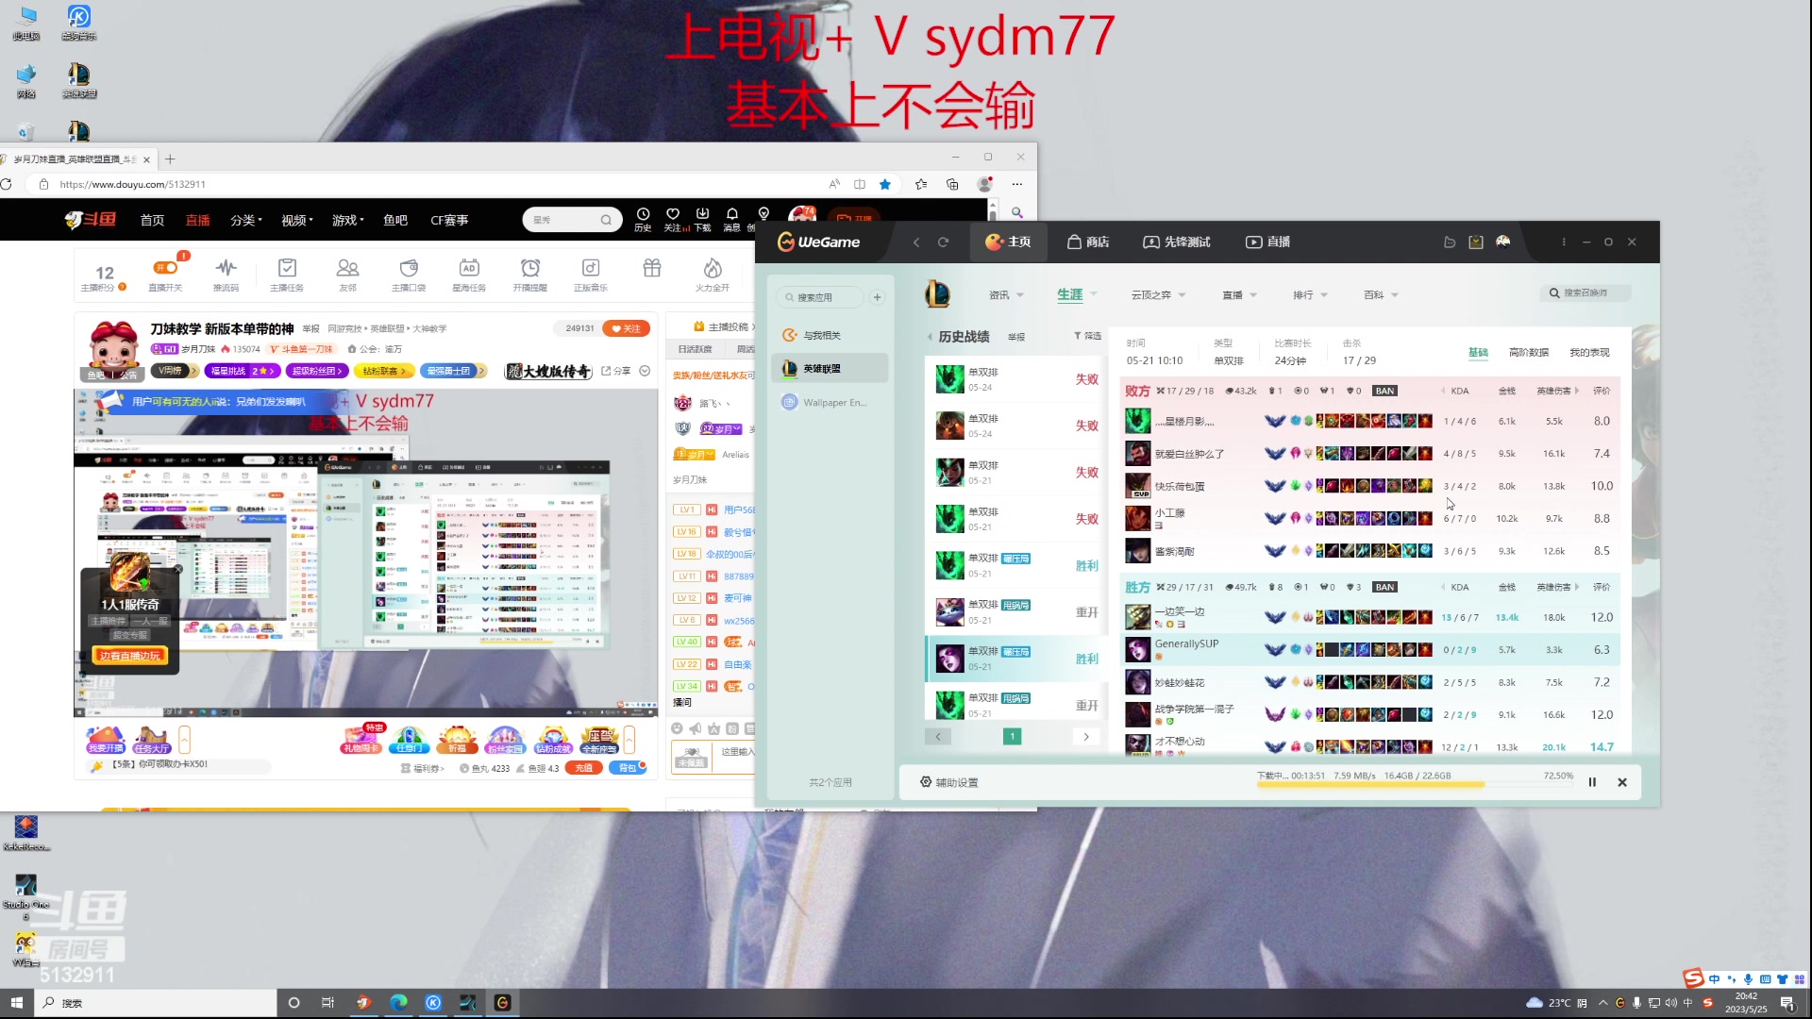Switch to the WeGame 主页 home tab

click(x=1008, y=242)
